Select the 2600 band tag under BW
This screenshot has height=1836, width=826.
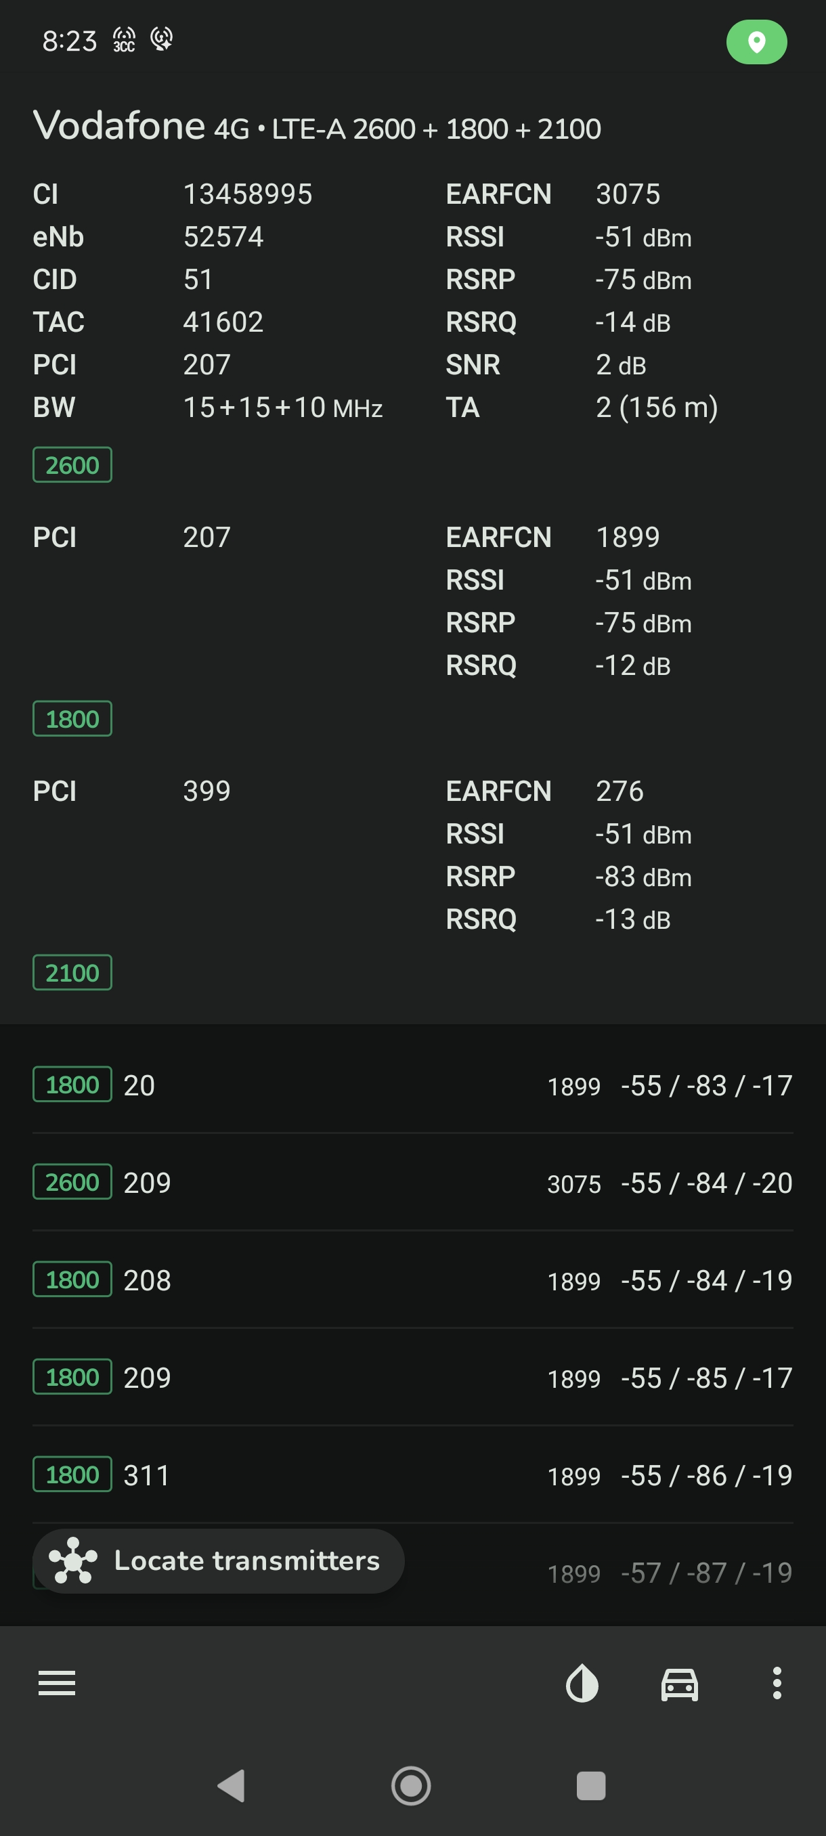tap(72, 464)
